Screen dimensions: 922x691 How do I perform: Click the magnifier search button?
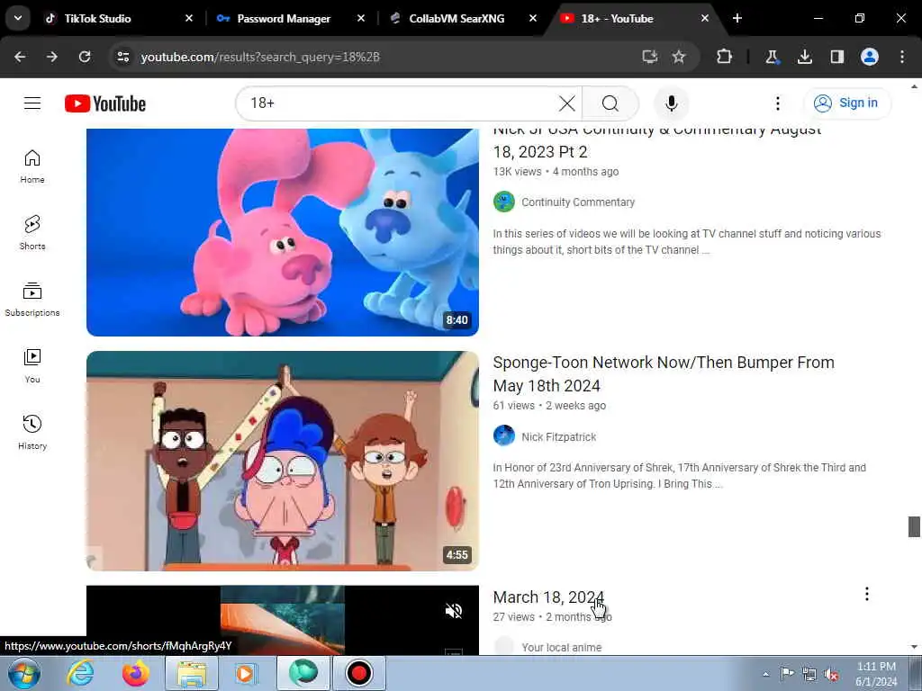pyautogui.click(x=610, y=103)
